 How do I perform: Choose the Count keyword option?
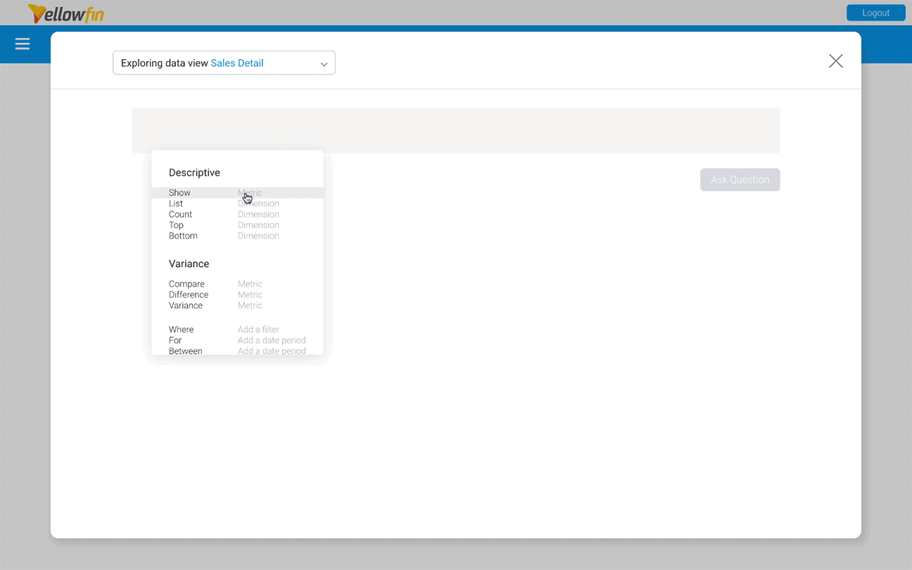point(180,215)
